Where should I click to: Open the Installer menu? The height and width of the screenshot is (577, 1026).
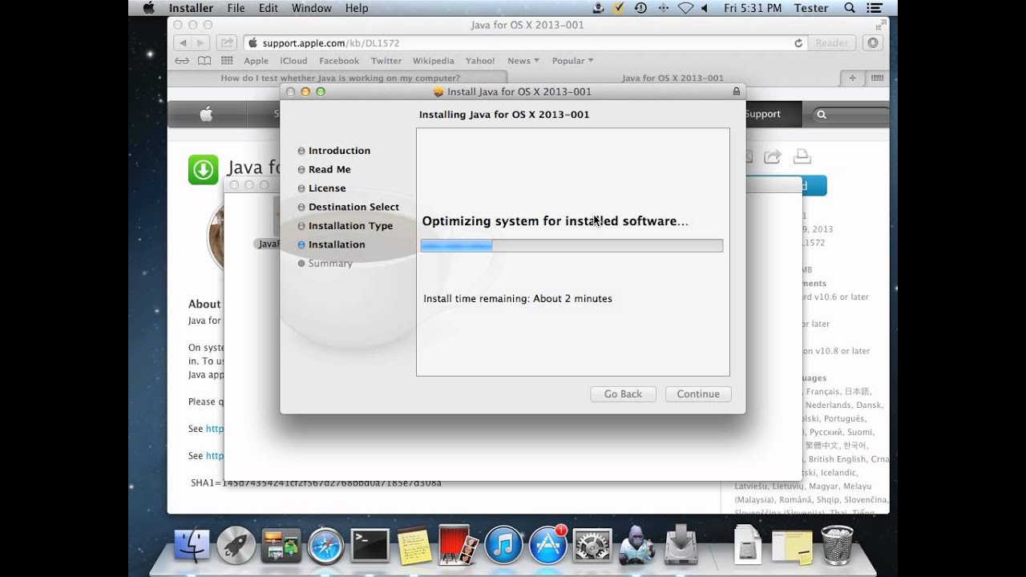click(x=191, y=8)
